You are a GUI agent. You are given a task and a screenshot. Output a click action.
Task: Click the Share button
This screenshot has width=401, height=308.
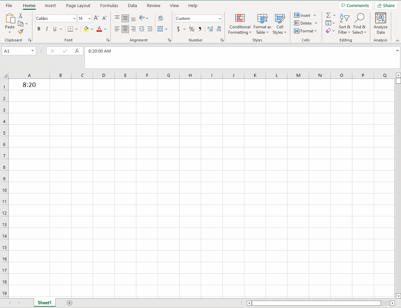386,5
